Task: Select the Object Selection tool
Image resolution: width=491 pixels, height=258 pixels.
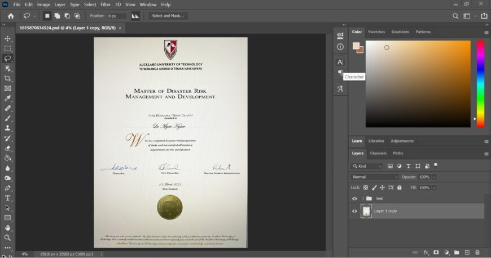Action: (7, 69)
